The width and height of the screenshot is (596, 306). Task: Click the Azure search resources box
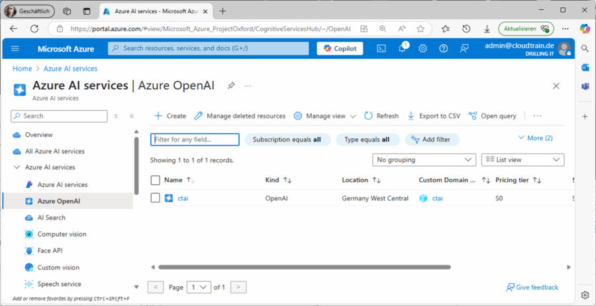pos(209,48)
